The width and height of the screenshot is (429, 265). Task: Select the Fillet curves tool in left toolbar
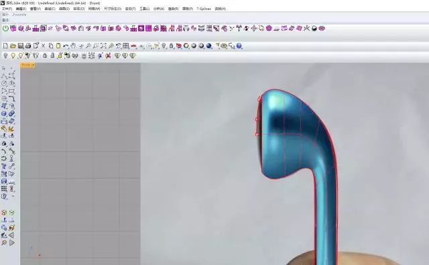click(x=11, y=99)
